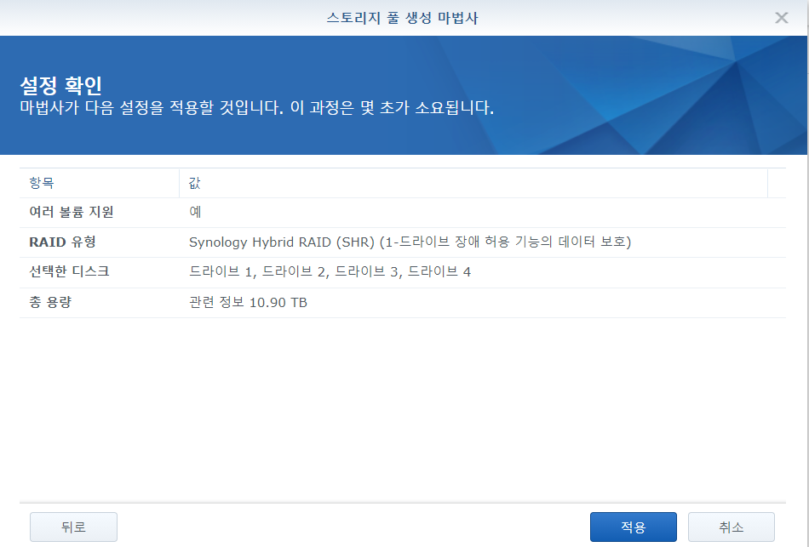This screenshot has height=547, width=809.
Task: Click the 여러 볼륨 지원 row label
Action: point(72,212)
